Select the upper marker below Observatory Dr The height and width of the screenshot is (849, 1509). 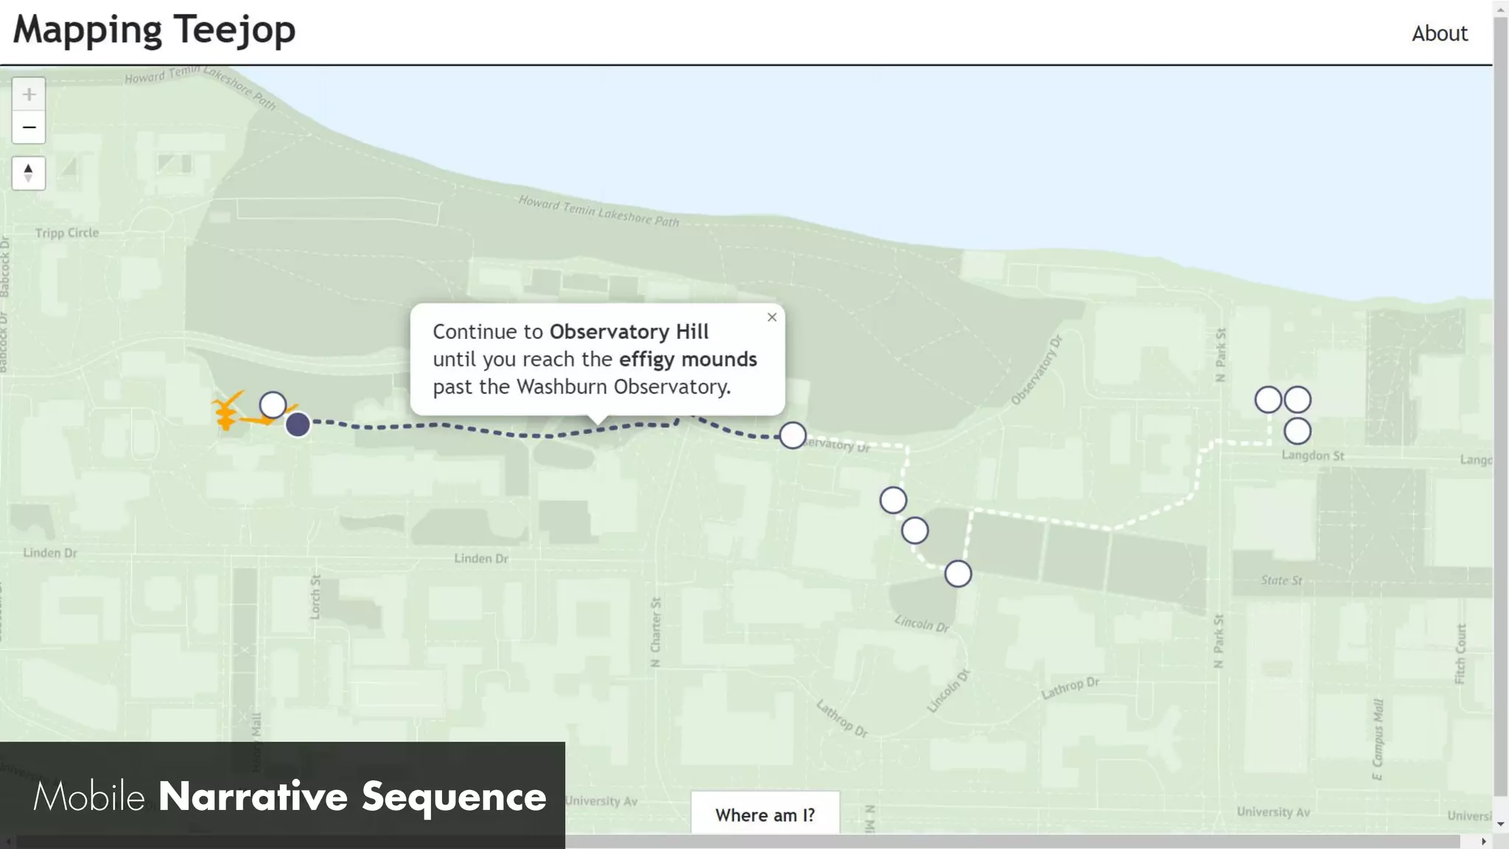click(893, 500)
